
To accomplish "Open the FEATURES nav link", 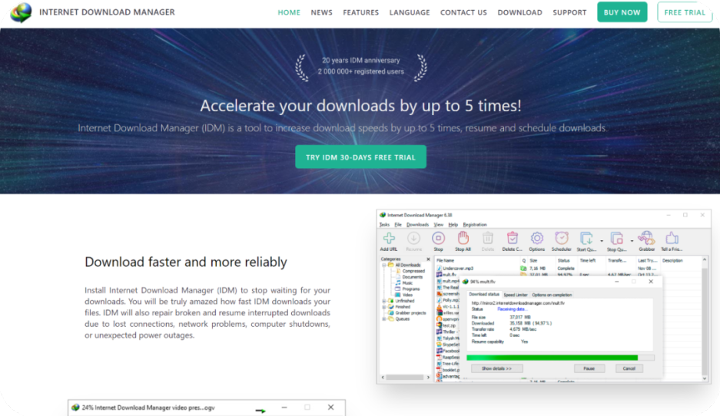I will [361, 12].
